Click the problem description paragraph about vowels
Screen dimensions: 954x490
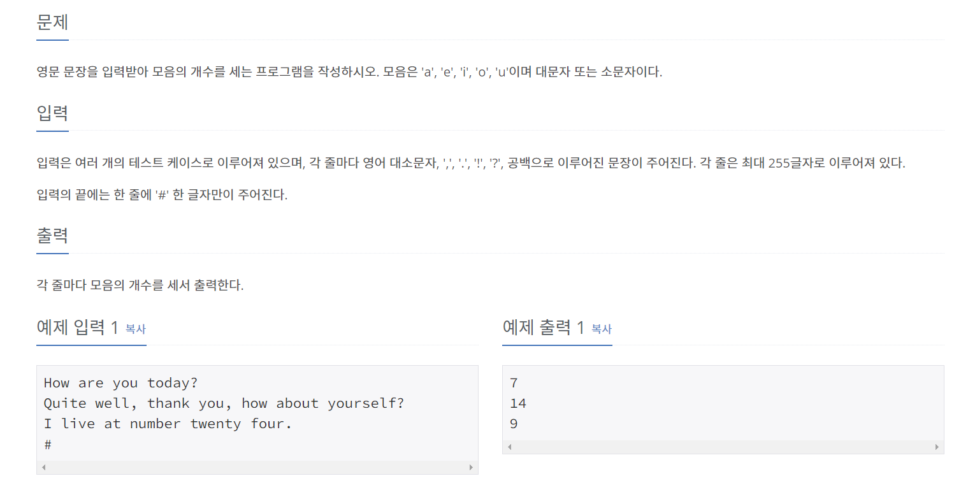tap(349, 72)
